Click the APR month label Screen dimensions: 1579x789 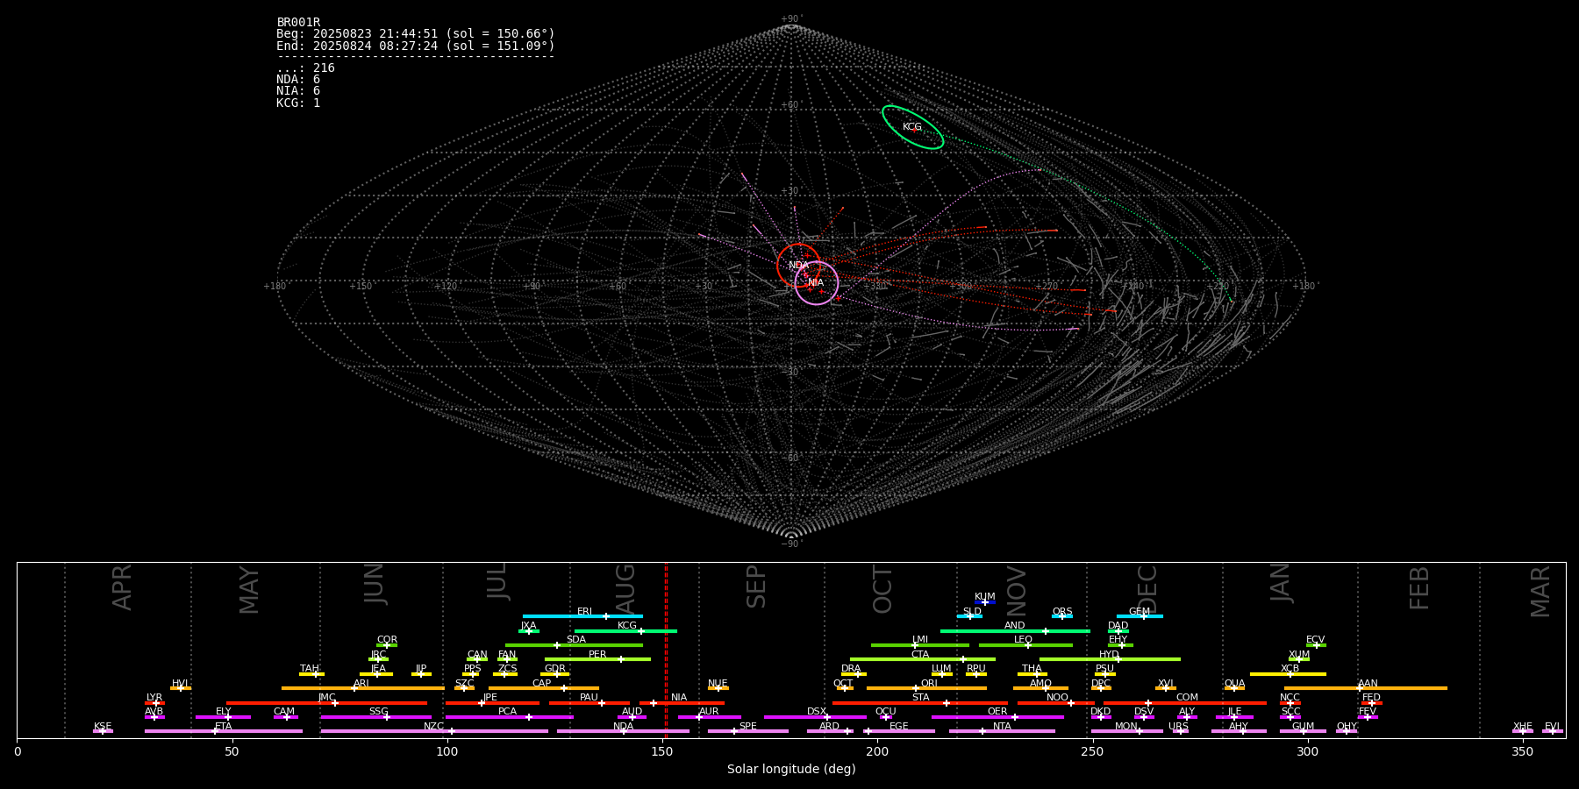click(123, 587)
